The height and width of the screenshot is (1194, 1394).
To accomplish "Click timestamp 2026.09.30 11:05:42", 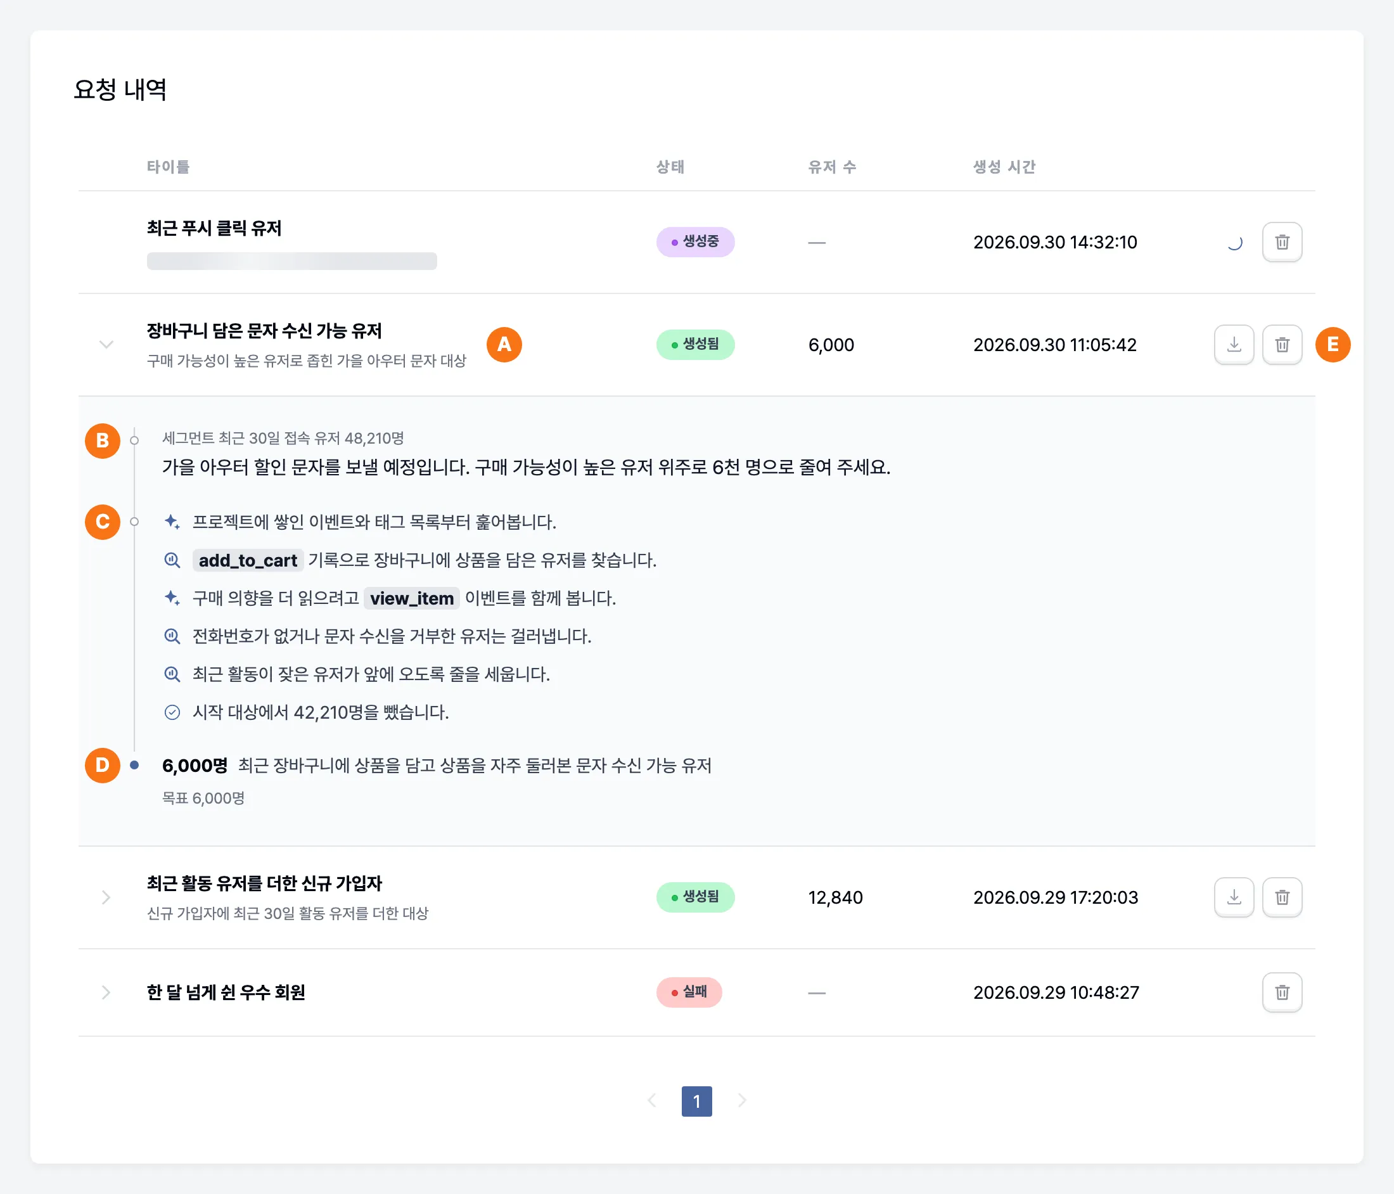I will [1054, 345].
